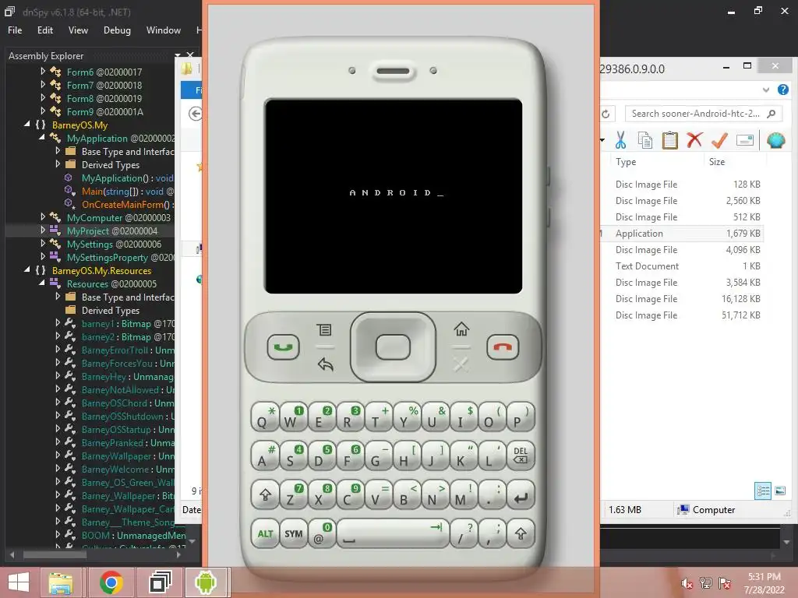The height and width of the screenshot is (598, 798).
Task: Tap the red end-call key on emulator
Action: pyautogui.click(x=503, y=347)
